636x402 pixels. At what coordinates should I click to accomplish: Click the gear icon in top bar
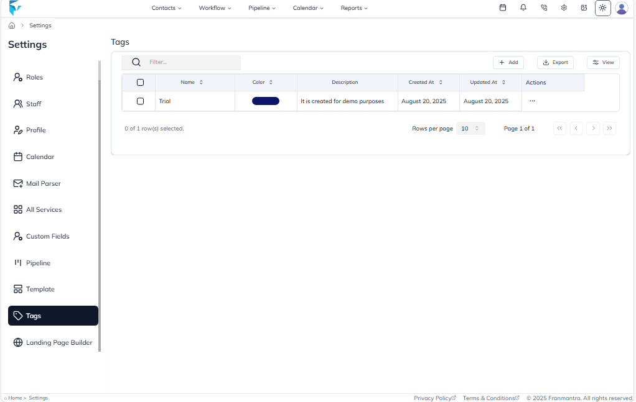pos(564,8)
